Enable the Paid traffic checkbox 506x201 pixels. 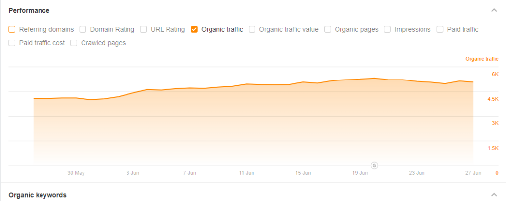pyautogui.click(x=440, y=29)
